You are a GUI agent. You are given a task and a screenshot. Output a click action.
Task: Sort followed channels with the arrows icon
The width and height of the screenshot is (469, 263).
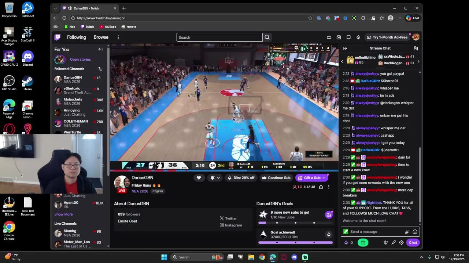pyautogui.click(x=100, y=69)
